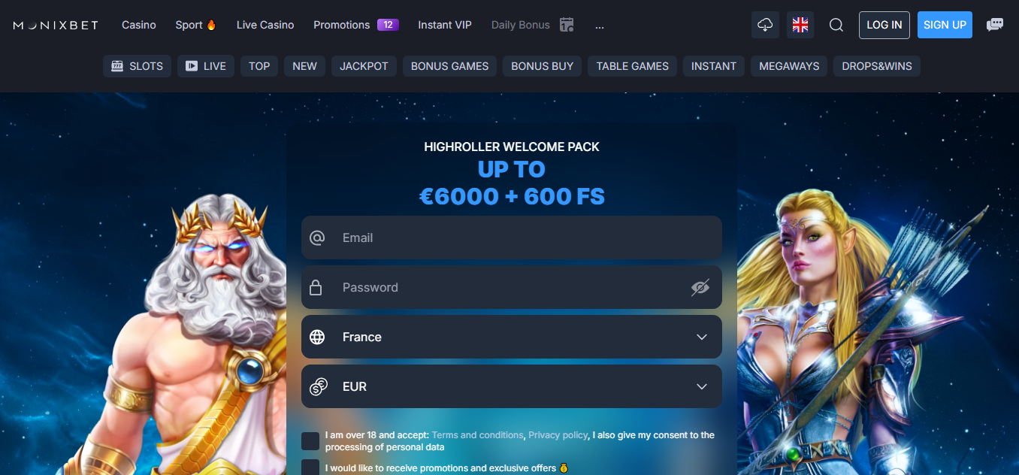
Task: Click the Daily Bonus calendar icon
Action: (567, 25)
